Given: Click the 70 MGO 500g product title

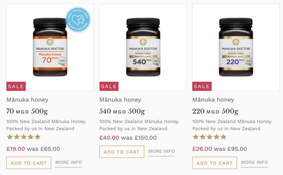Looking at the screenshot, I should click(27, 111).
